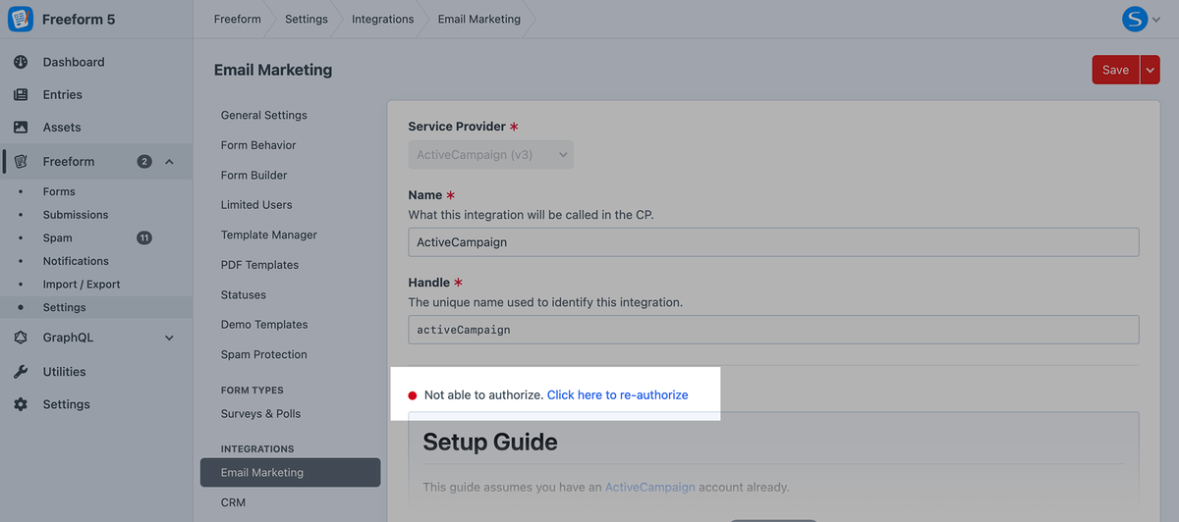Click the GraphQL icon in sidebar
Screen dimensions: 1179x522
pyautogui.click(x=21, y=338)
